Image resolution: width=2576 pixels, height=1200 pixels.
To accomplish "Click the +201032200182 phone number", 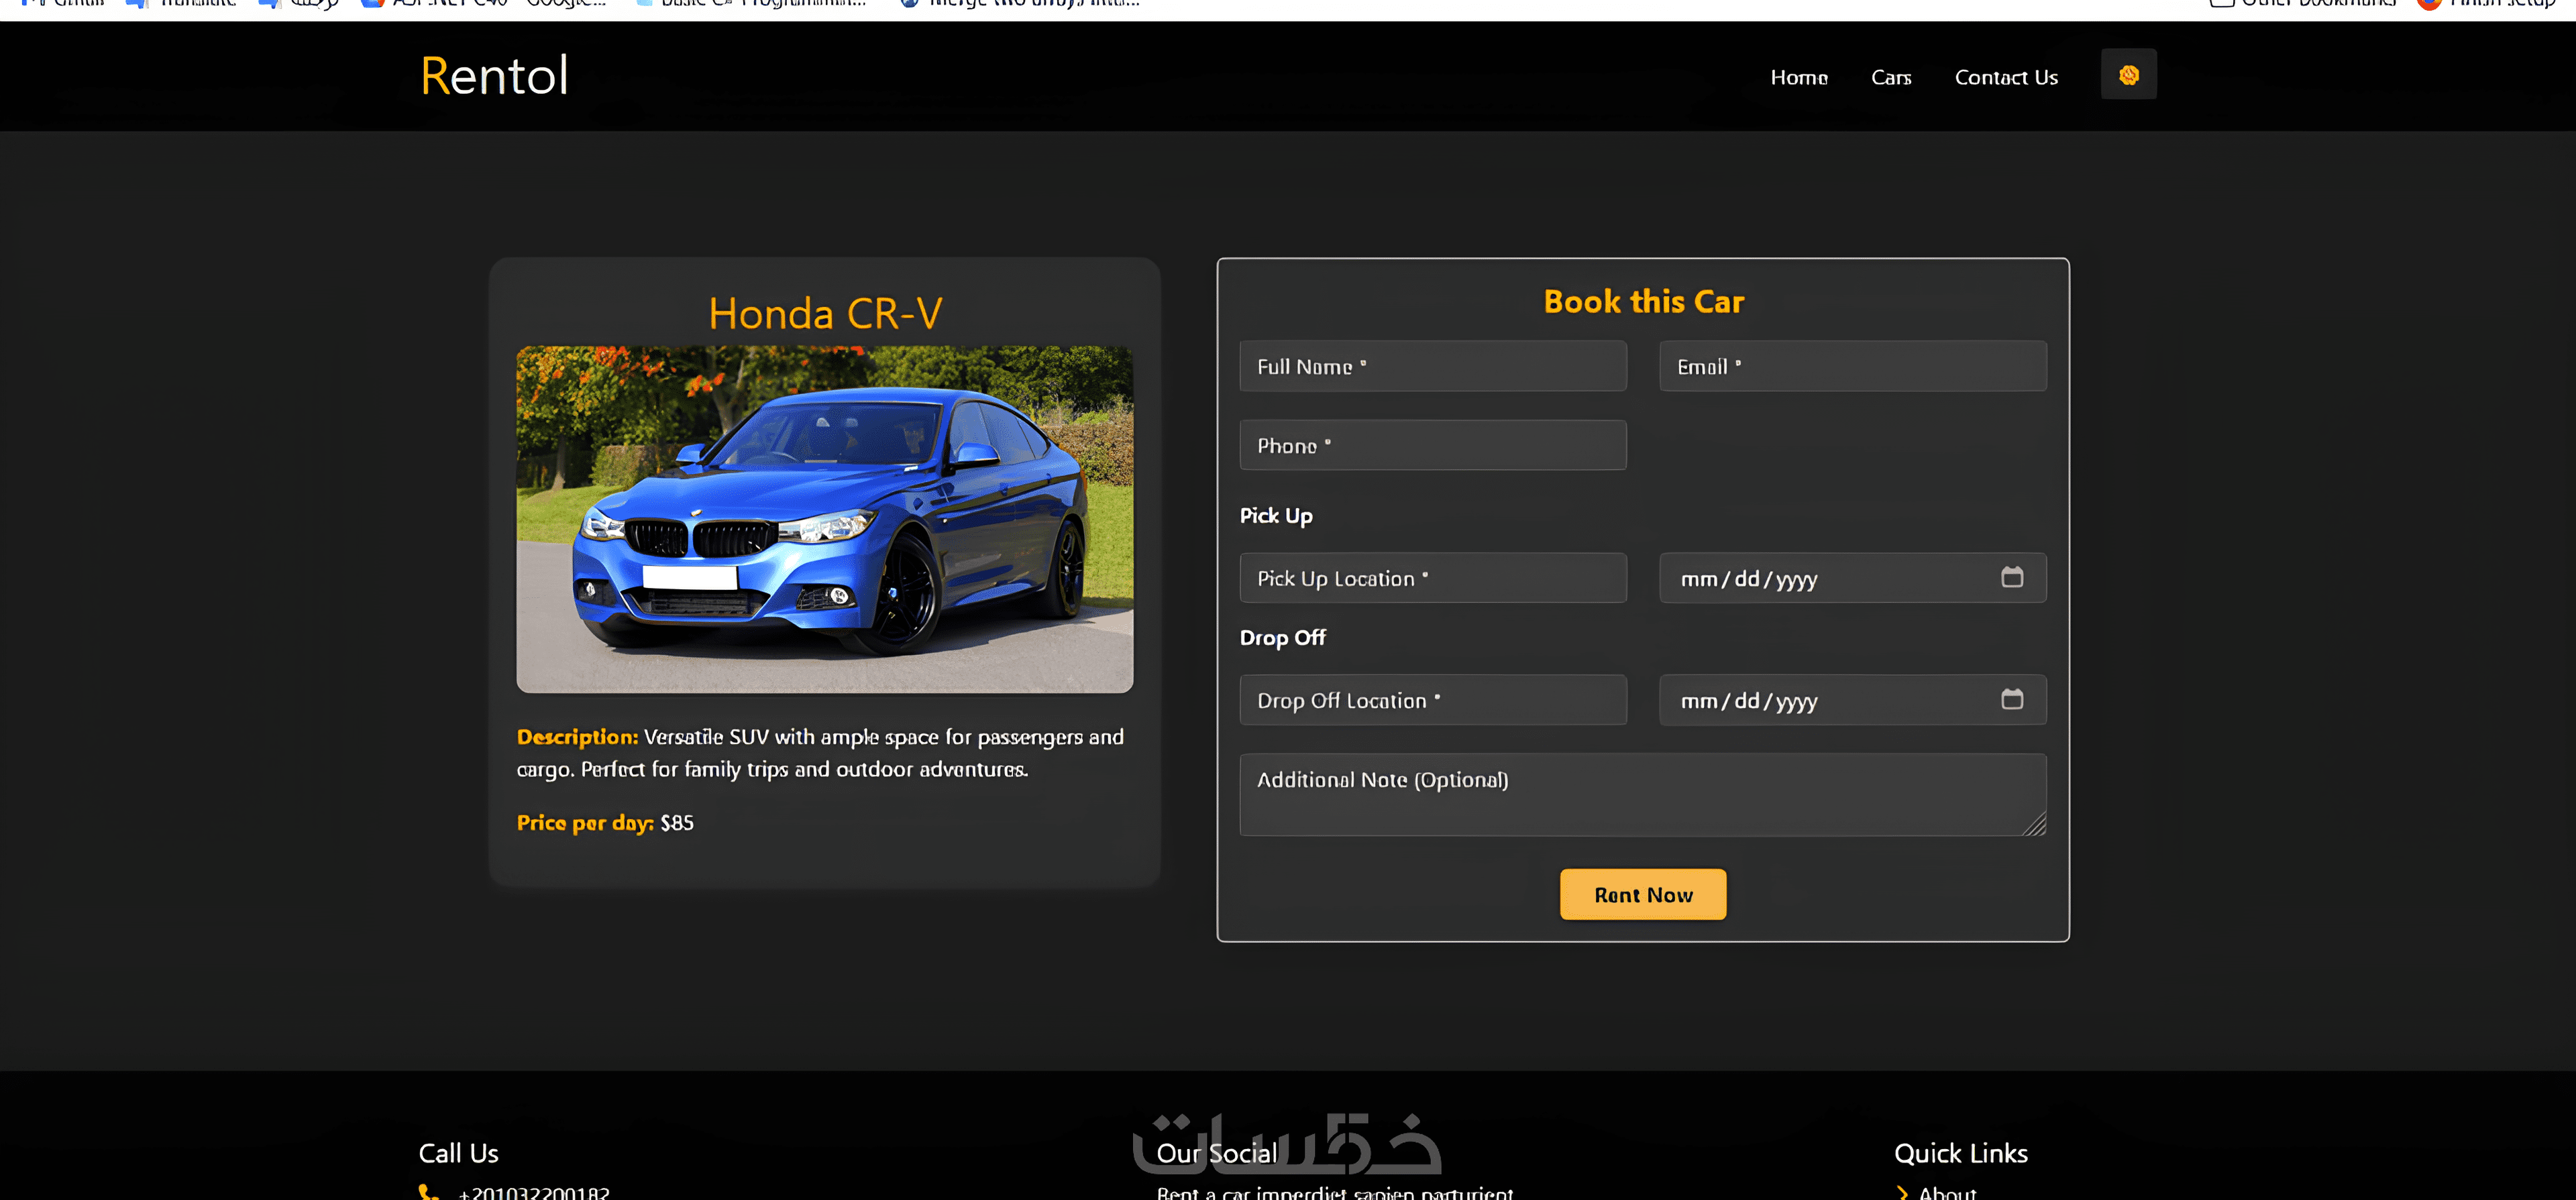I will tap(533, 1192).
